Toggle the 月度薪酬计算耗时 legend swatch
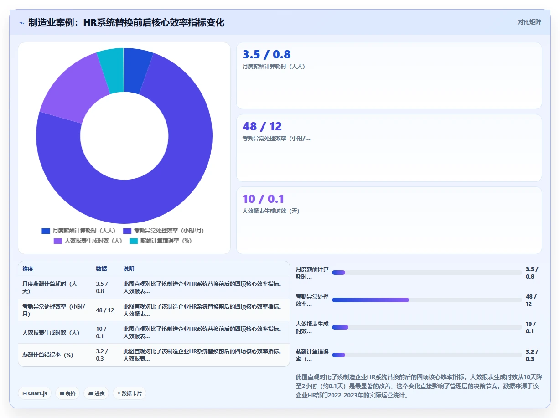 (x=46, y=231)
